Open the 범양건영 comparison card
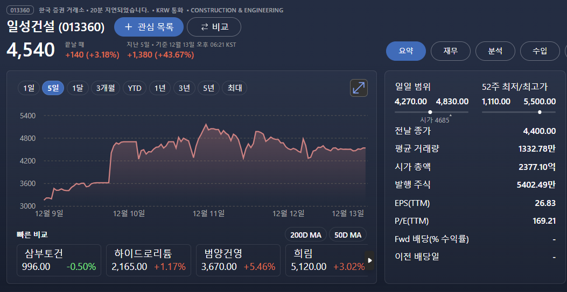 click(238, 260)
